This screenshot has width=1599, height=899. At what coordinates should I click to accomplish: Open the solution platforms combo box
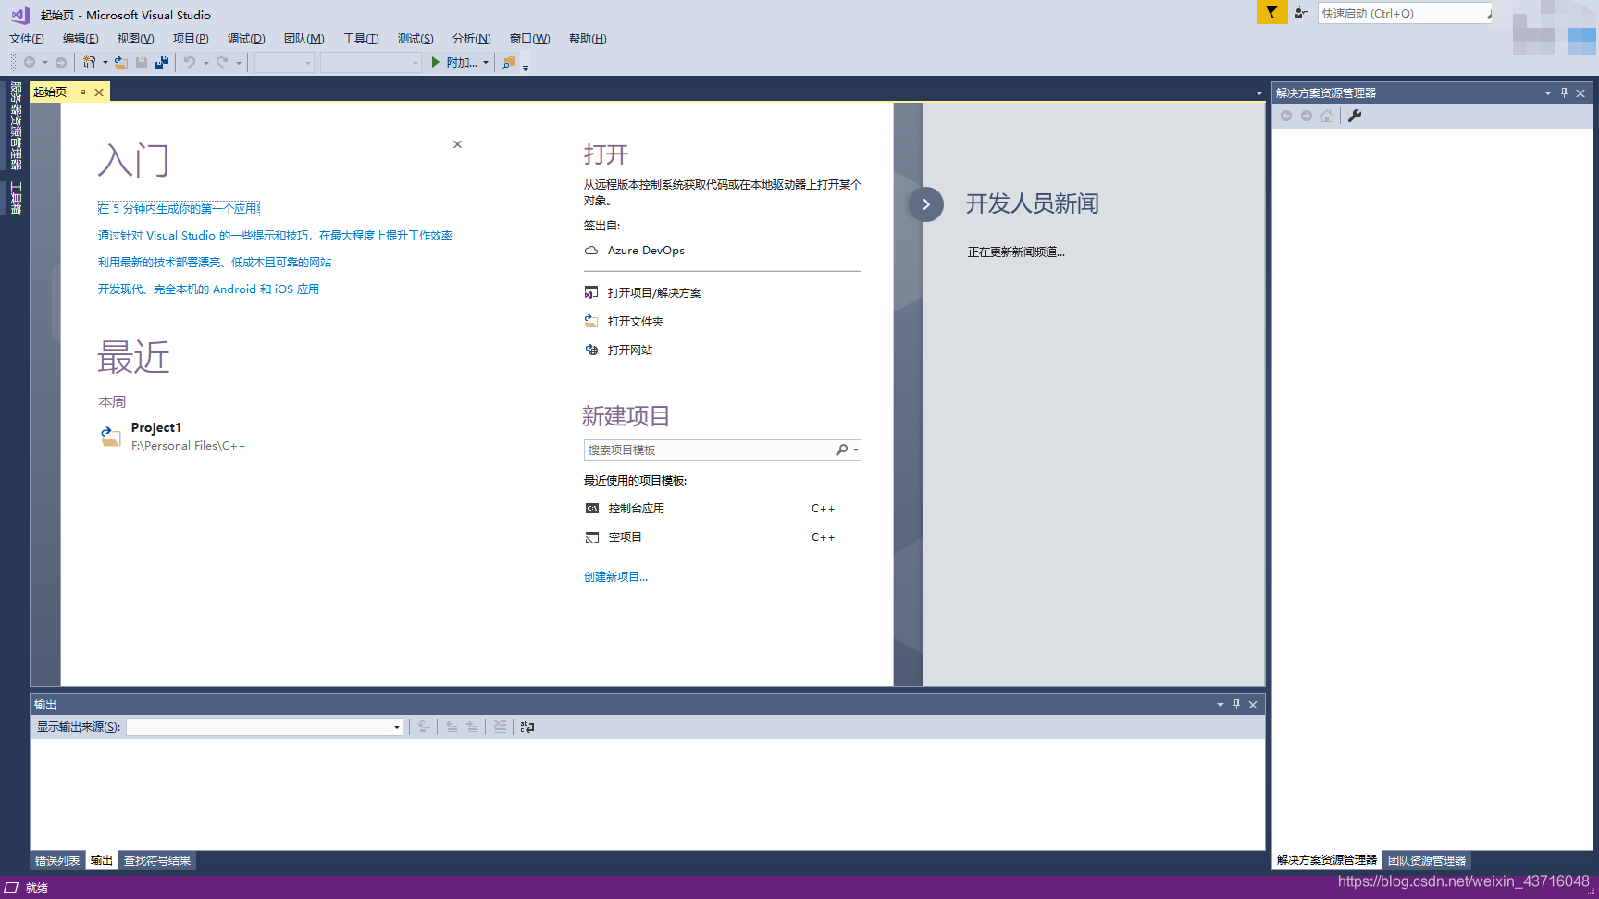pos(371,63)
